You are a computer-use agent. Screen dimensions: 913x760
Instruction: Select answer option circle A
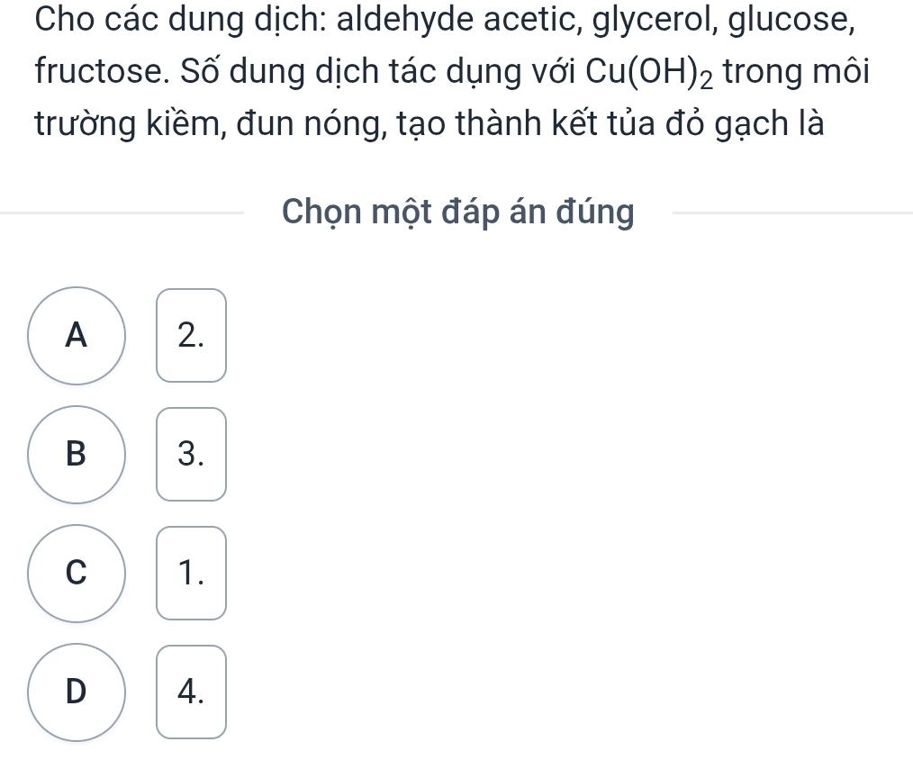point(77,336)
